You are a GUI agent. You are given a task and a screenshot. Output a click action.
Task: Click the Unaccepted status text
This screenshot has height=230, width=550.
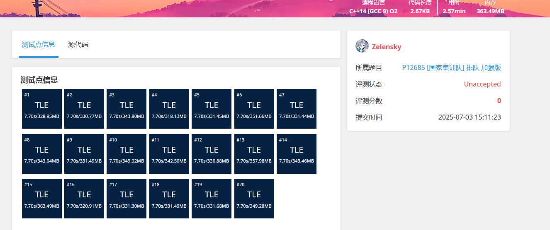[482, 84]
